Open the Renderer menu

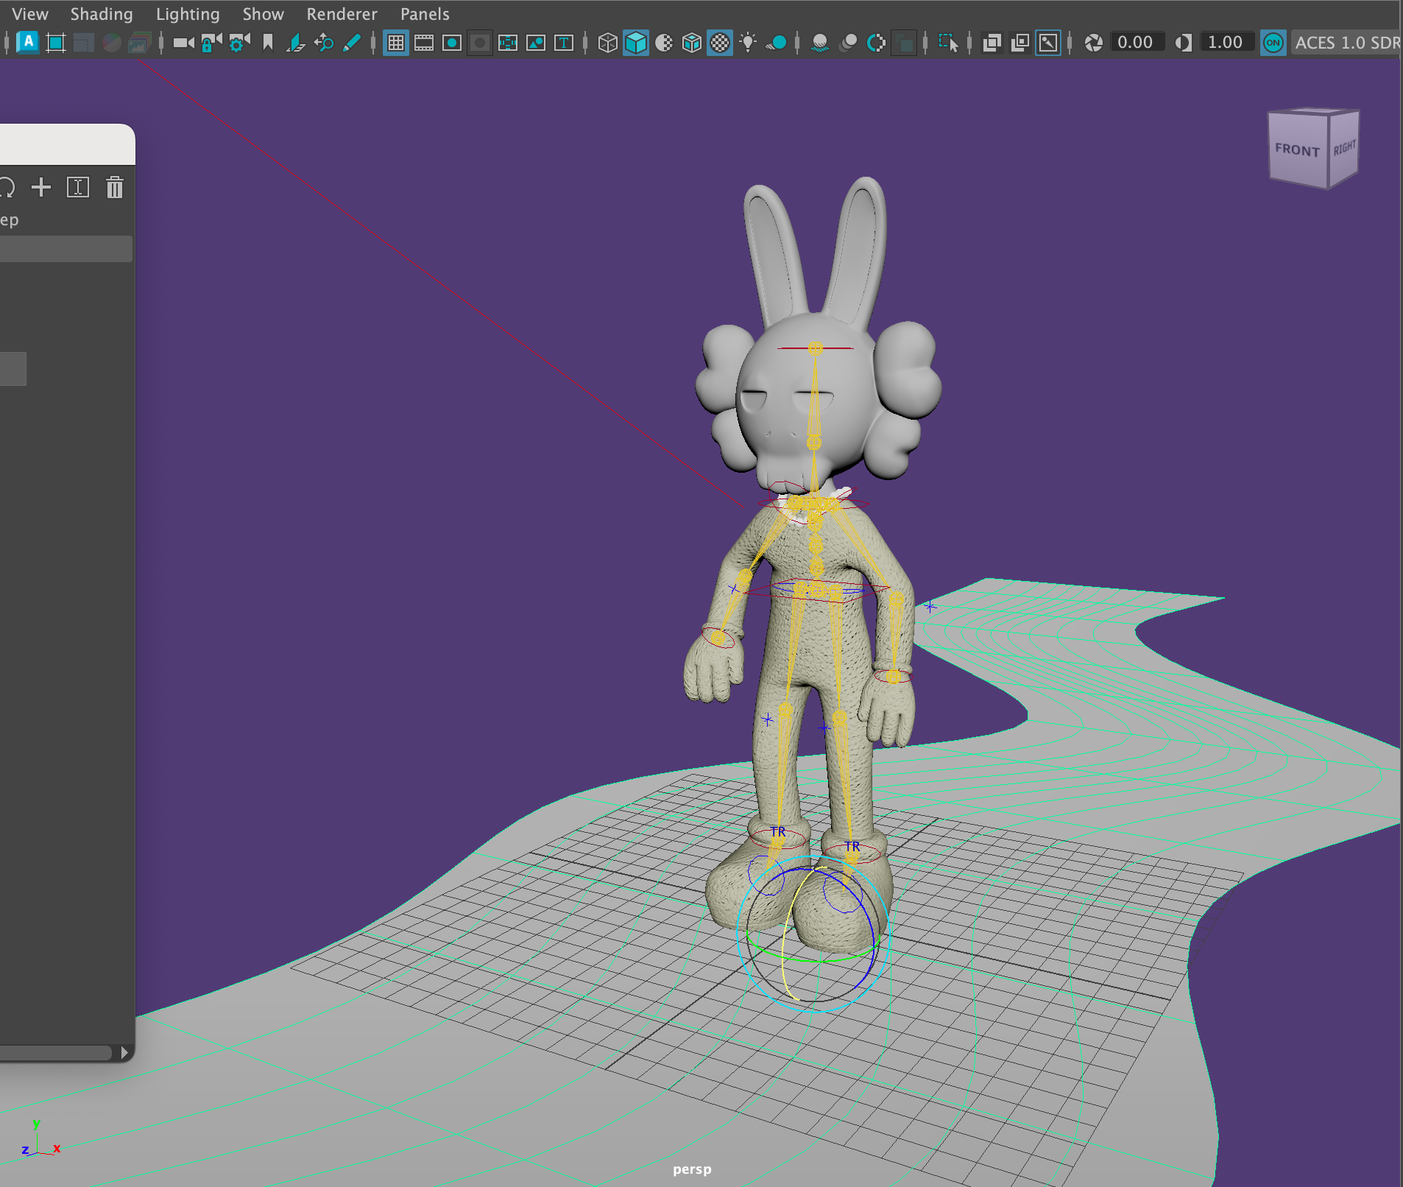click(x=342, y=14)
